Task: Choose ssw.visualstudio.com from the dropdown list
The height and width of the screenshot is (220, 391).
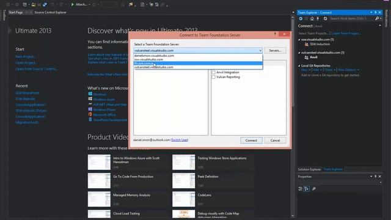Action: click(x=198, y=59)
